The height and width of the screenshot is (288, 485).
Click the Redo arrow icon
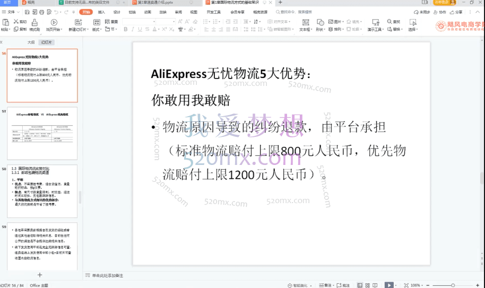click(66, 12)
